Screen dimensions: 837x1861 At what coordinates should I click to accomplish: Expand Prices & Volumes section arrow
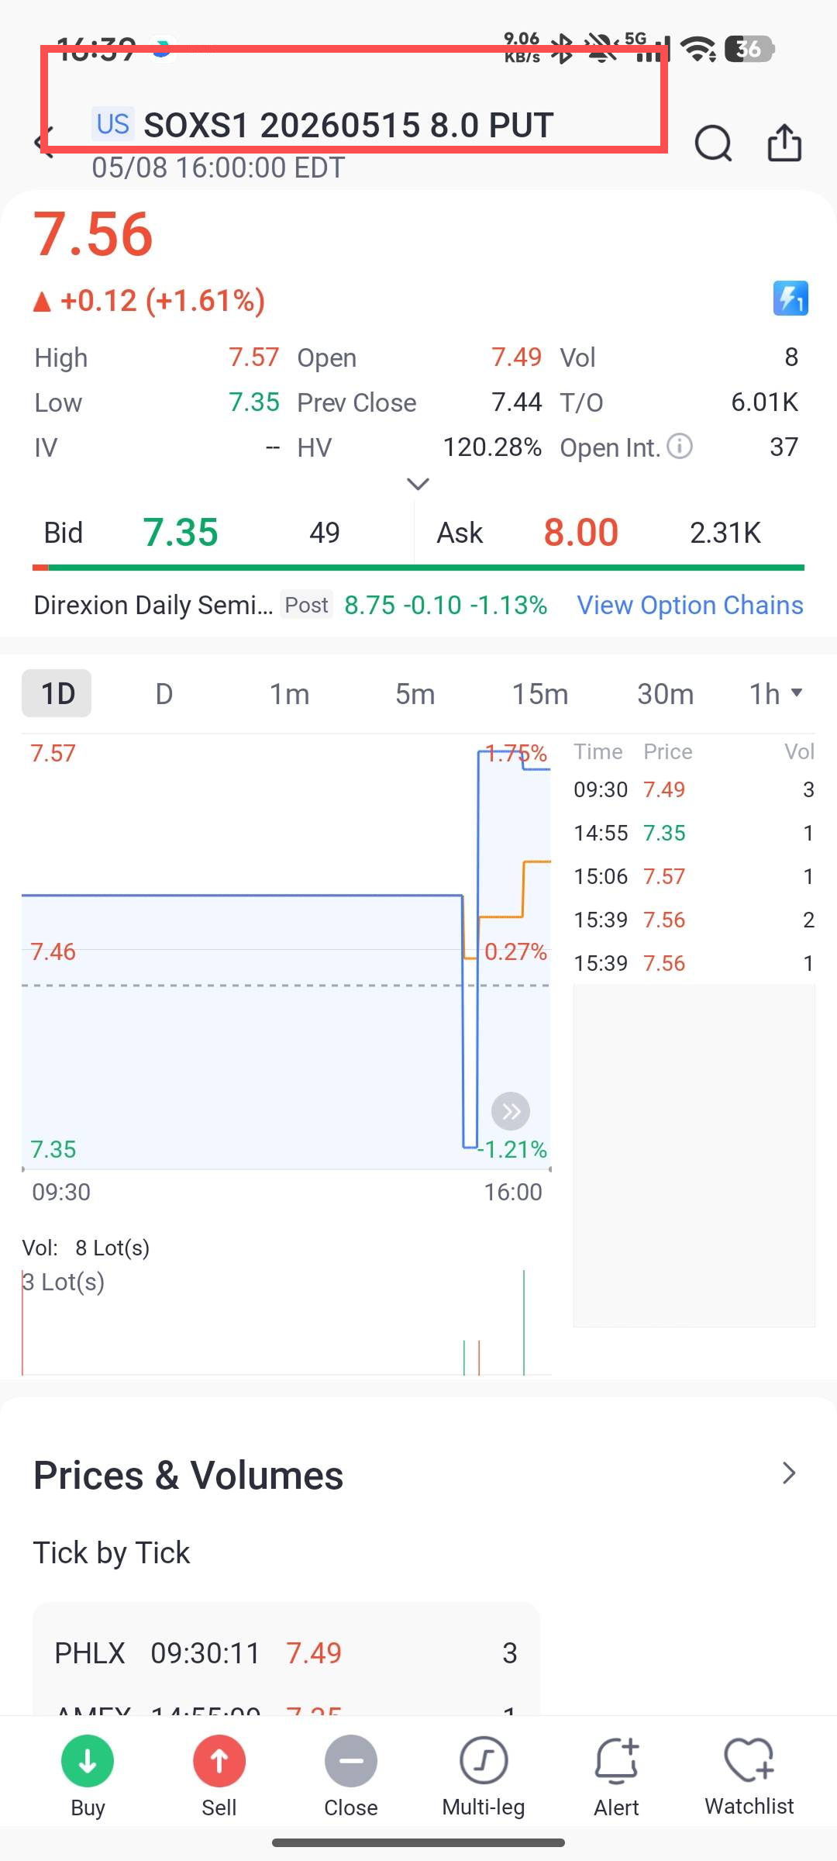(789, 1473)
